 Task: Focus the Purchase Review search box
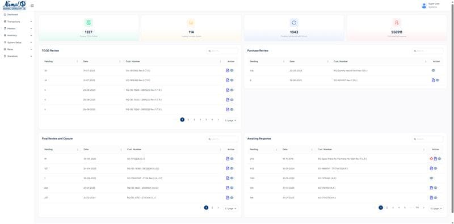point(427,50)
